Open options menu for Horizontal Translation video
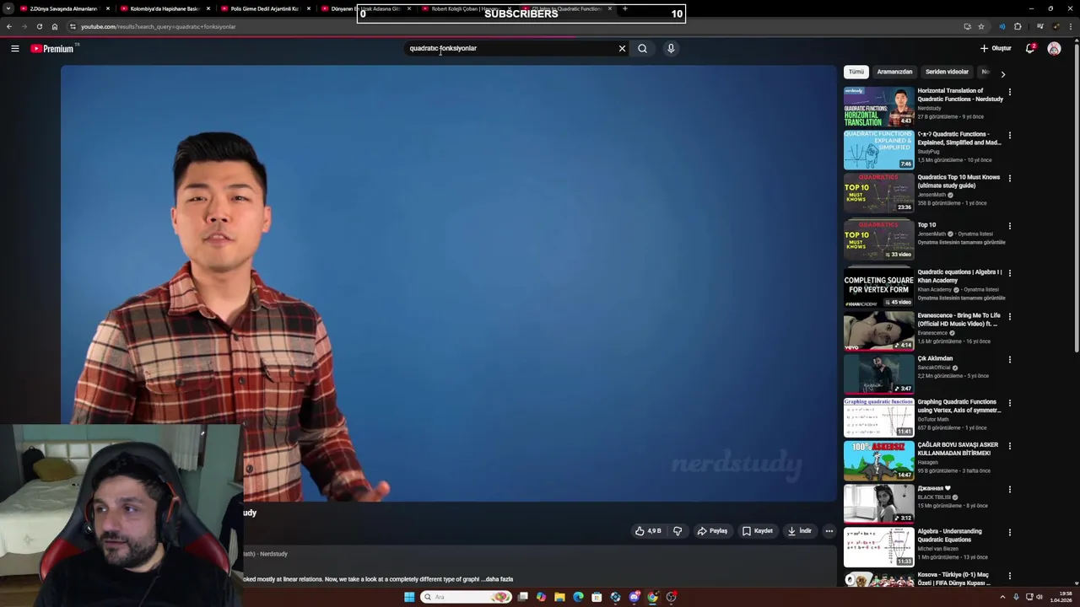Viewport: 1080px width, 607px height. [1010, 92]
